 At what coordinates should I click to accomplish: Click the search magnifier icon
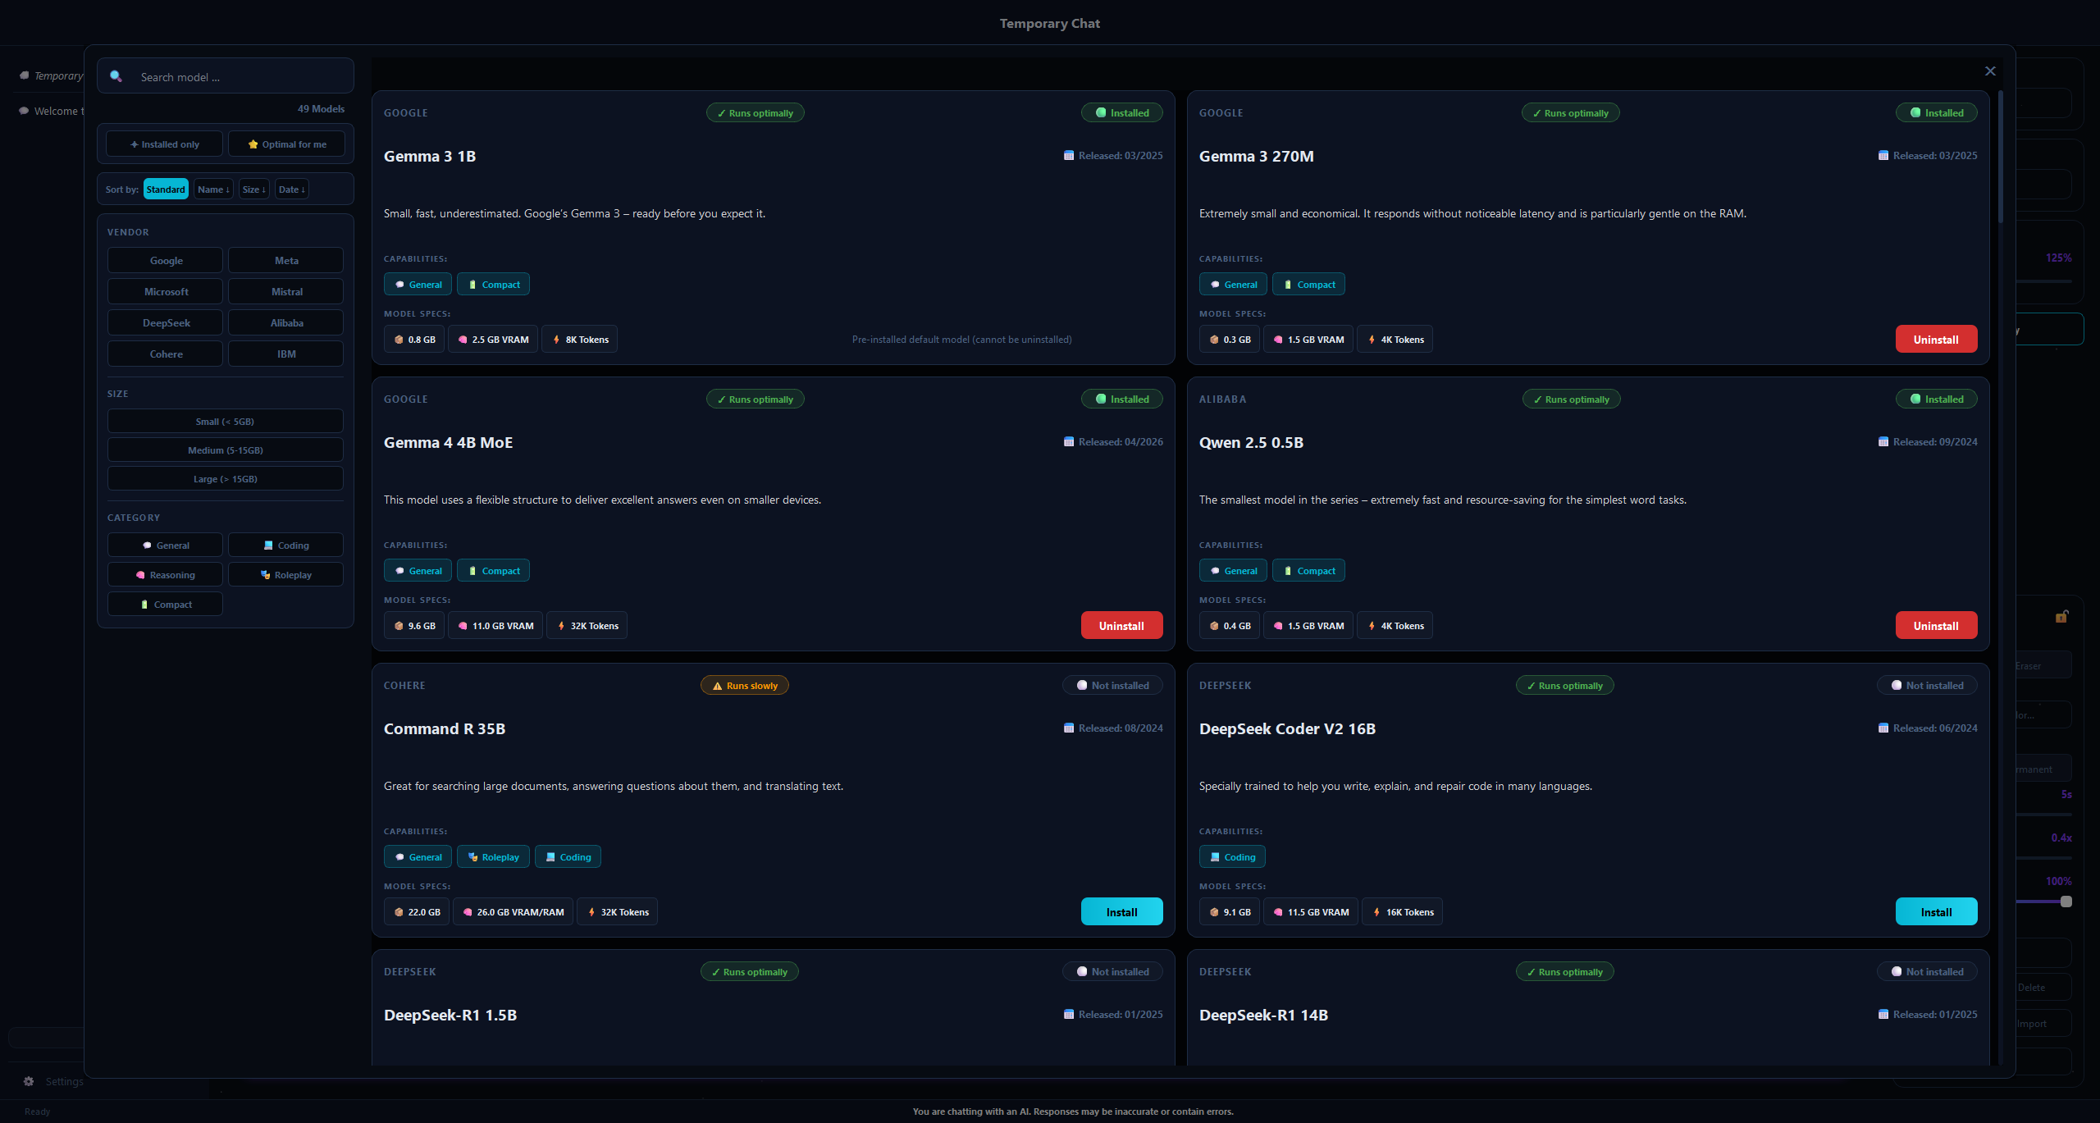tap(116, 76)
